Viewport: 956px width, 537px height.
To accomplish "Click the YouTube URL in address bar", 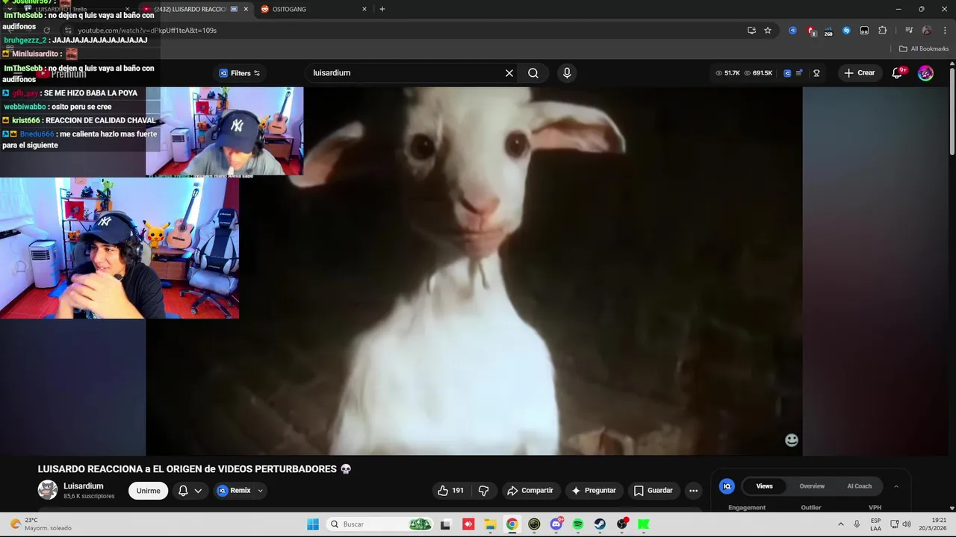I will [x=147, y=31].
